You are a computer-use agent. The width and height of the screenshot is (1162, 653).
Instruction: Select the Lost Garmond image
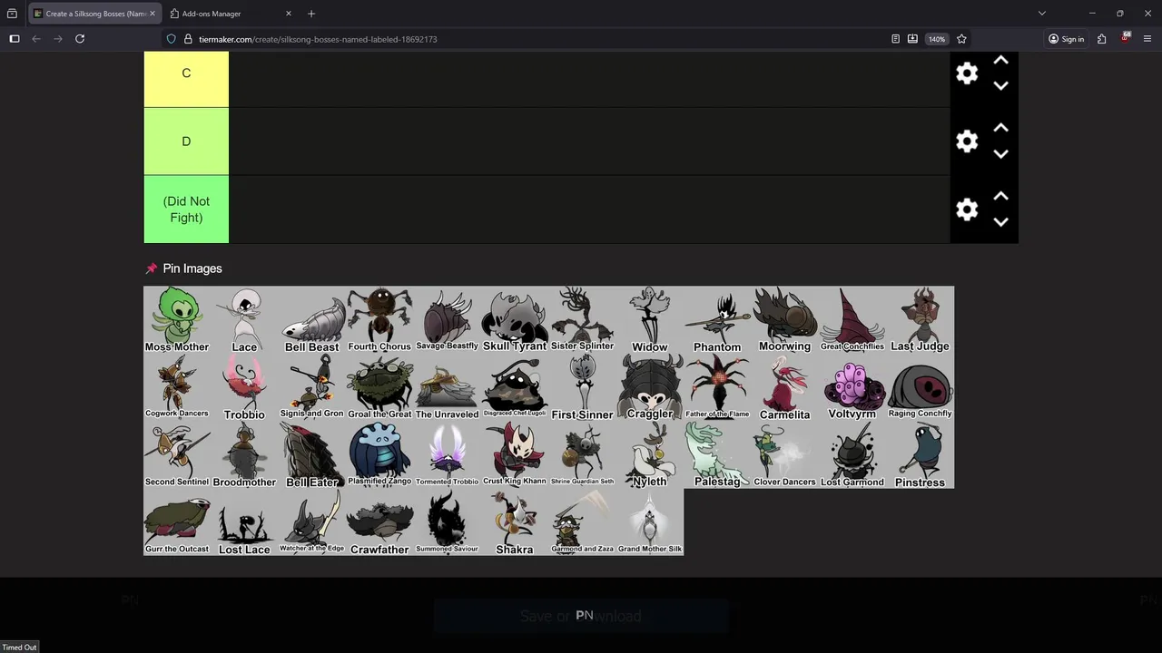coord(852,455)
